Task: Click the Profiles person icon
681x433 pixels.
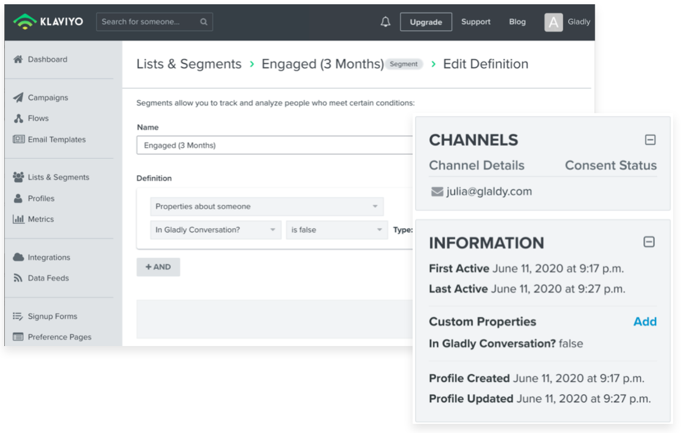Action: (18, 198)
